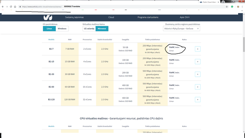
Task: Open Apie OVH menu item
Action: (x=185, y=17)
